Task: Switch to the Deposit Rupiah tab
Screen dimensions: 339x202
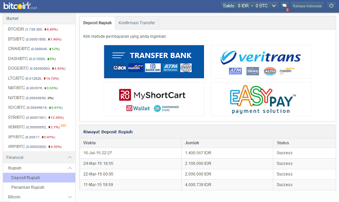Action: pyautogui.click(x=97, y=23)
